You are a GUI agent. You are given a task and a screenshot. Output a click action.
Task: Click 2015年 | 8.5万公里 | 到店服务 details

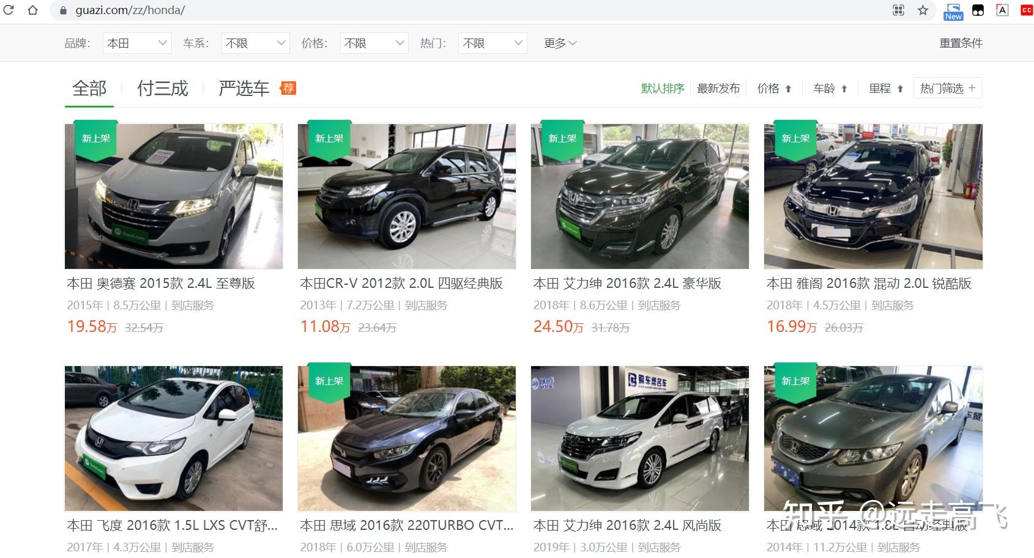point(141,305)
